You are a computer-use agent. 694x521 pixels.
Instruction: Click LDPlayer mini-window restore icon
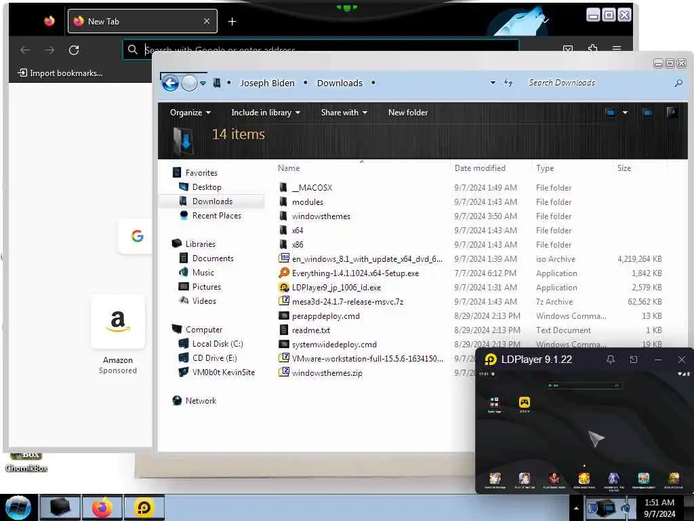tap(634, 360)
